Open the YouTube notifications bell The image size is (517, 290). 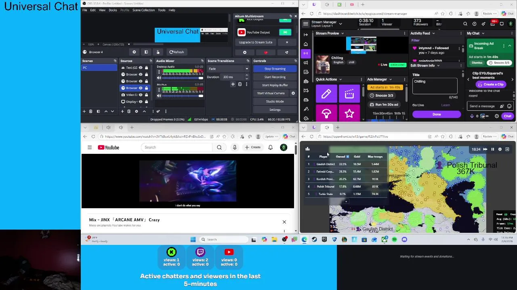click(270, 147)
